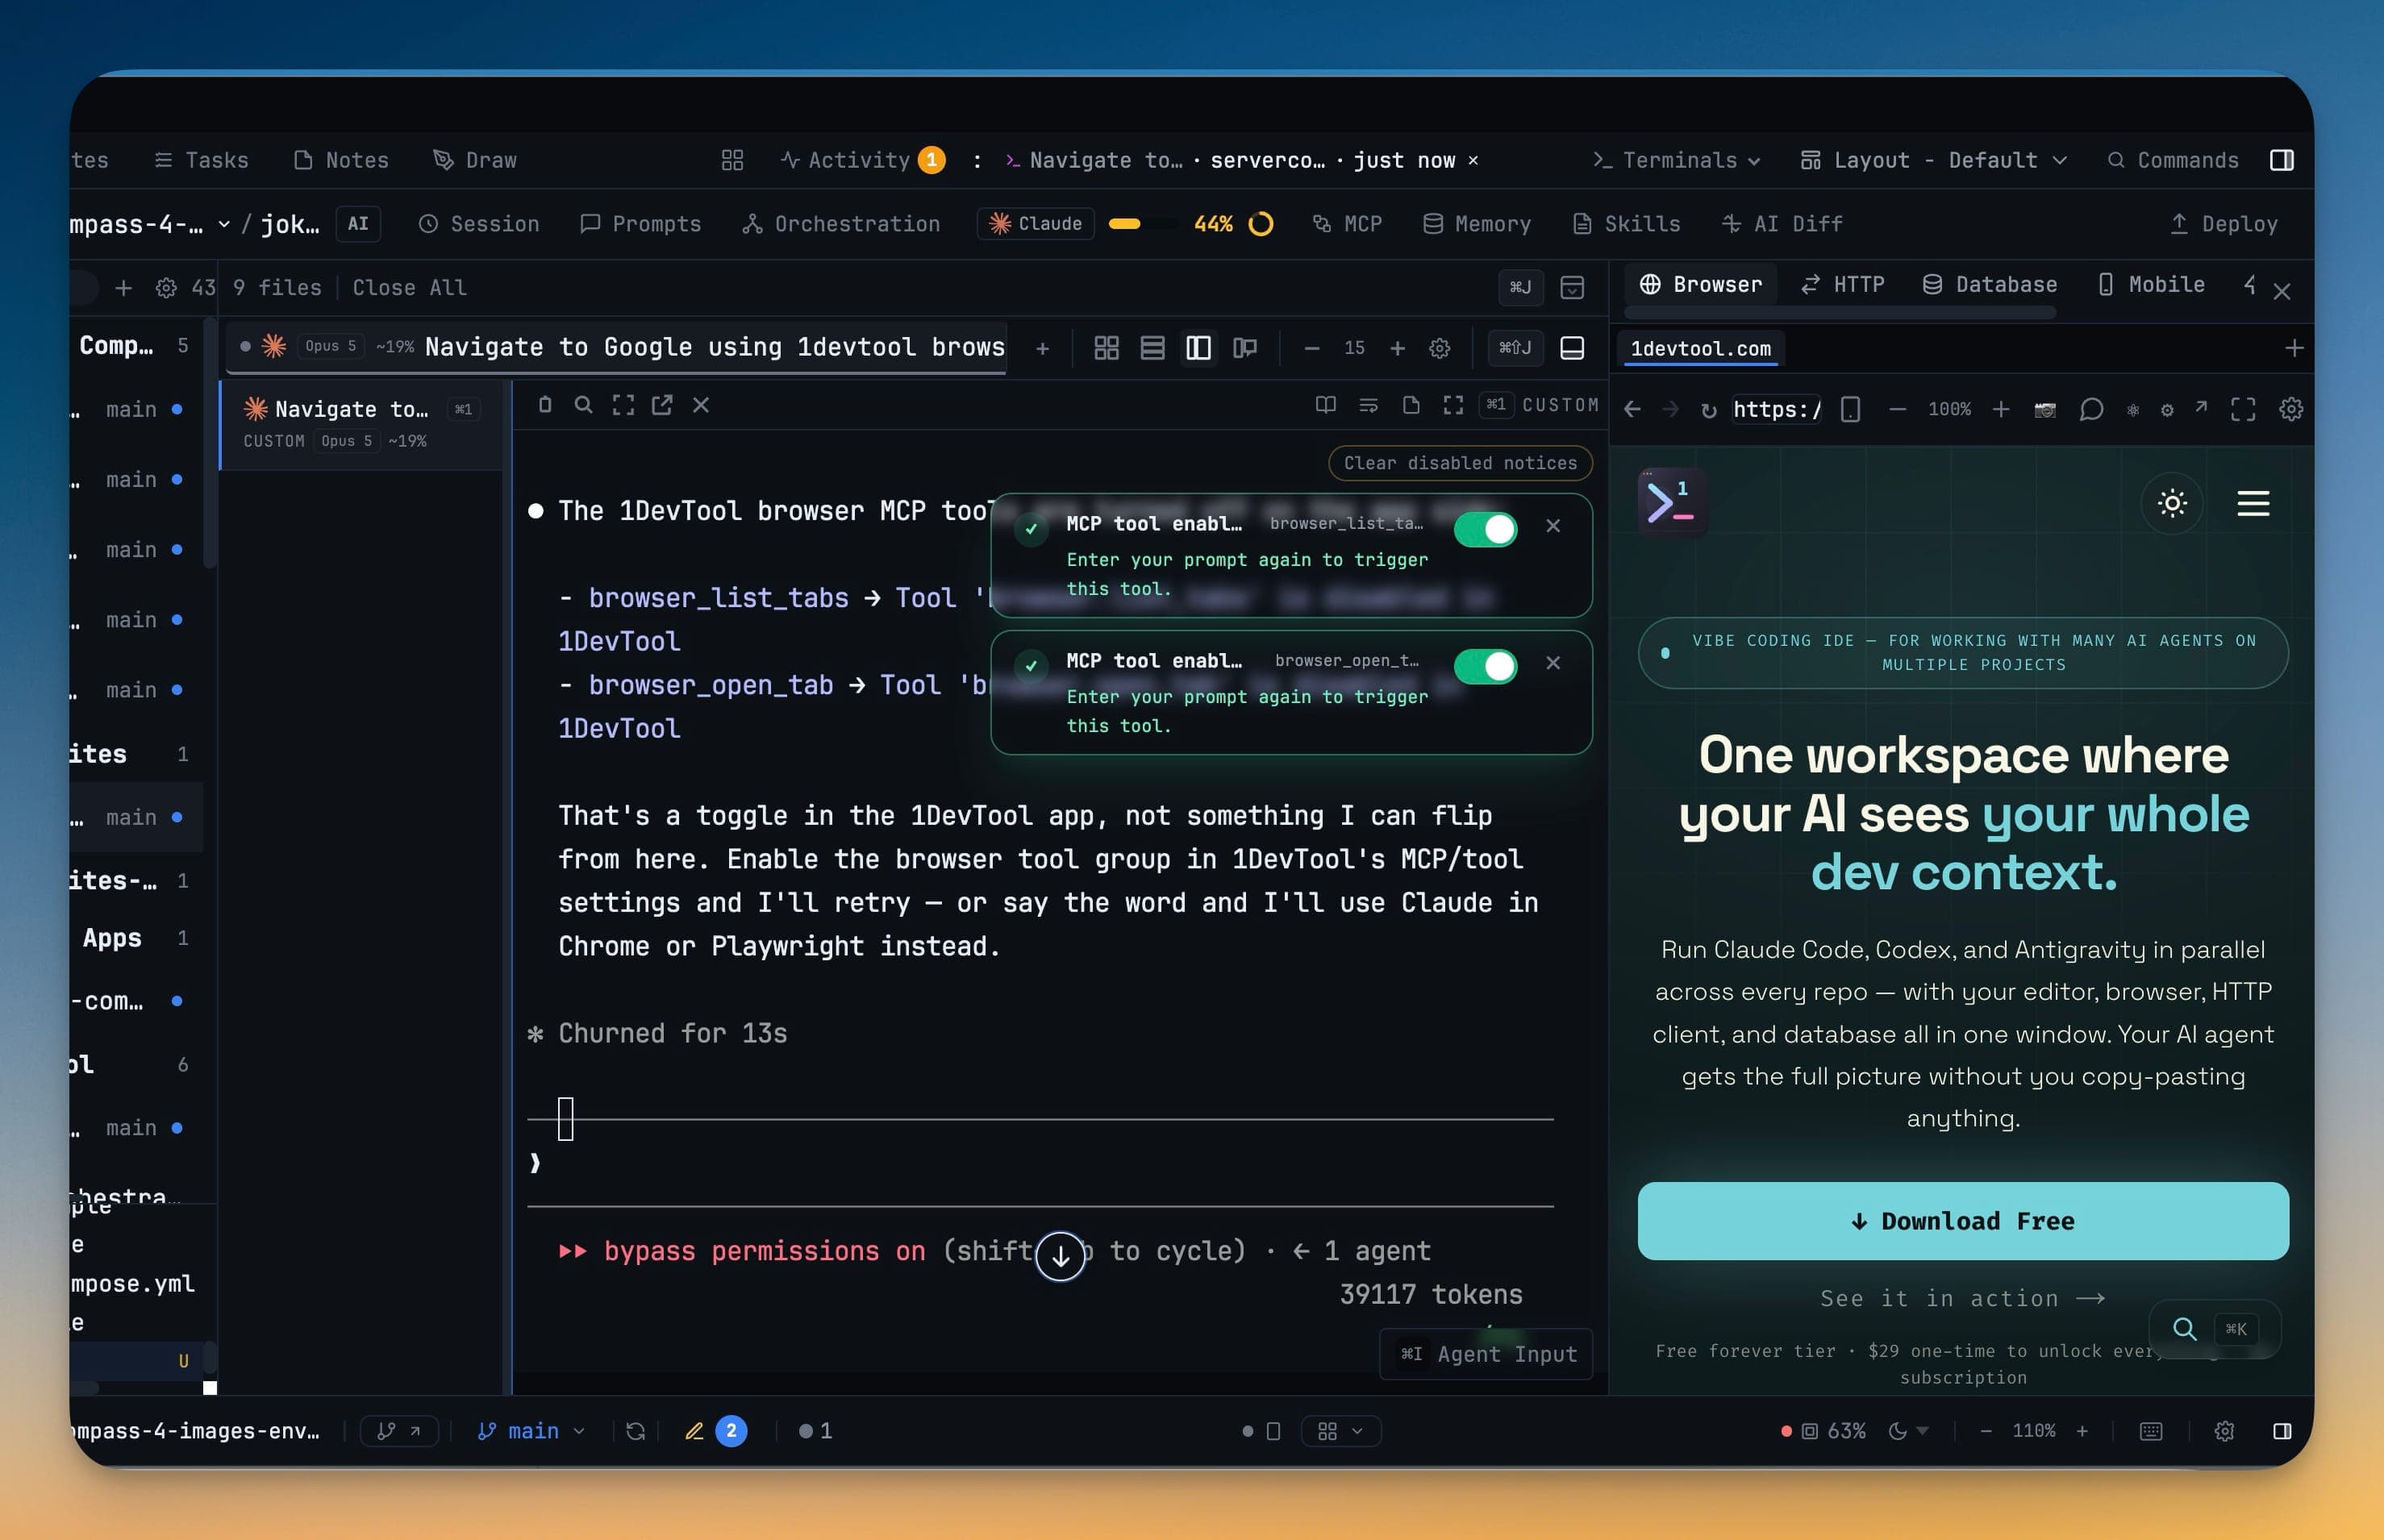Open the Layout - Default dropdown
This screenshot has width=2384, height=1540.
pyautogui.click(x=1933, y=160)
